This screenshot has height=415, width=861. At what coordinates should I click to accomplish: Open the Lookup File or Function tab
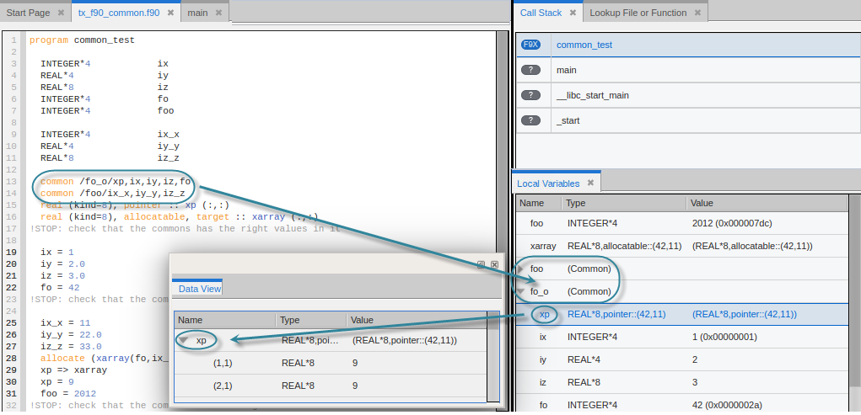[x=638, y=13]
